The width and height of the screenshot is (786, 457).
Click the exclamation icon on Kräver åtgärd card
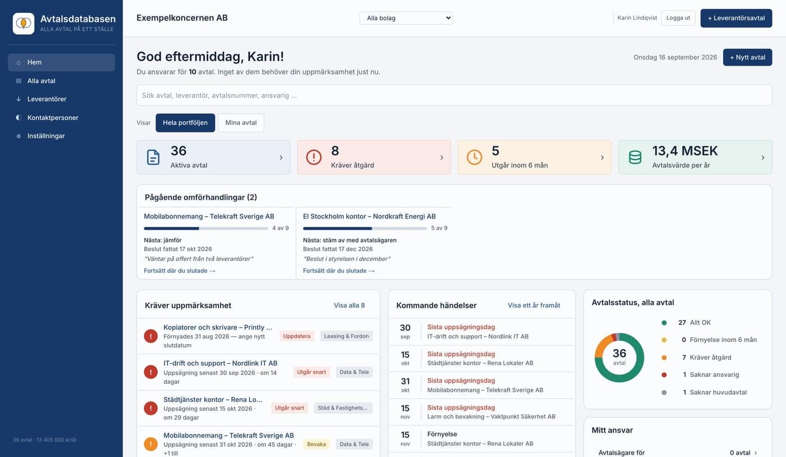click(314, 157)
